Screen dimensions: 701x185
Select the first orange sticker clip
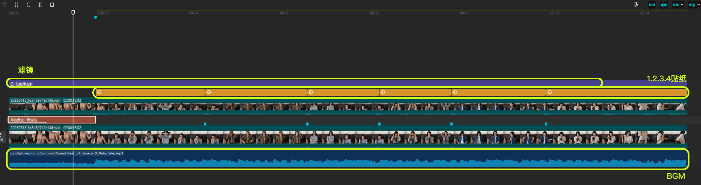[x=150, y=92]
